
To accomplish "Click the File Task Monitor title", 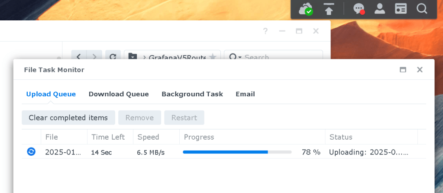I will point(54,70).
